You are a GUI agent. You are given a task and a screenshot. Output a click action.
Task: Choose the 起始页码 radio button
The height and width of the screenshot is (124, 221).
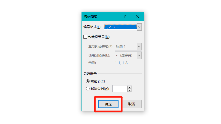(x=88, y=88)
